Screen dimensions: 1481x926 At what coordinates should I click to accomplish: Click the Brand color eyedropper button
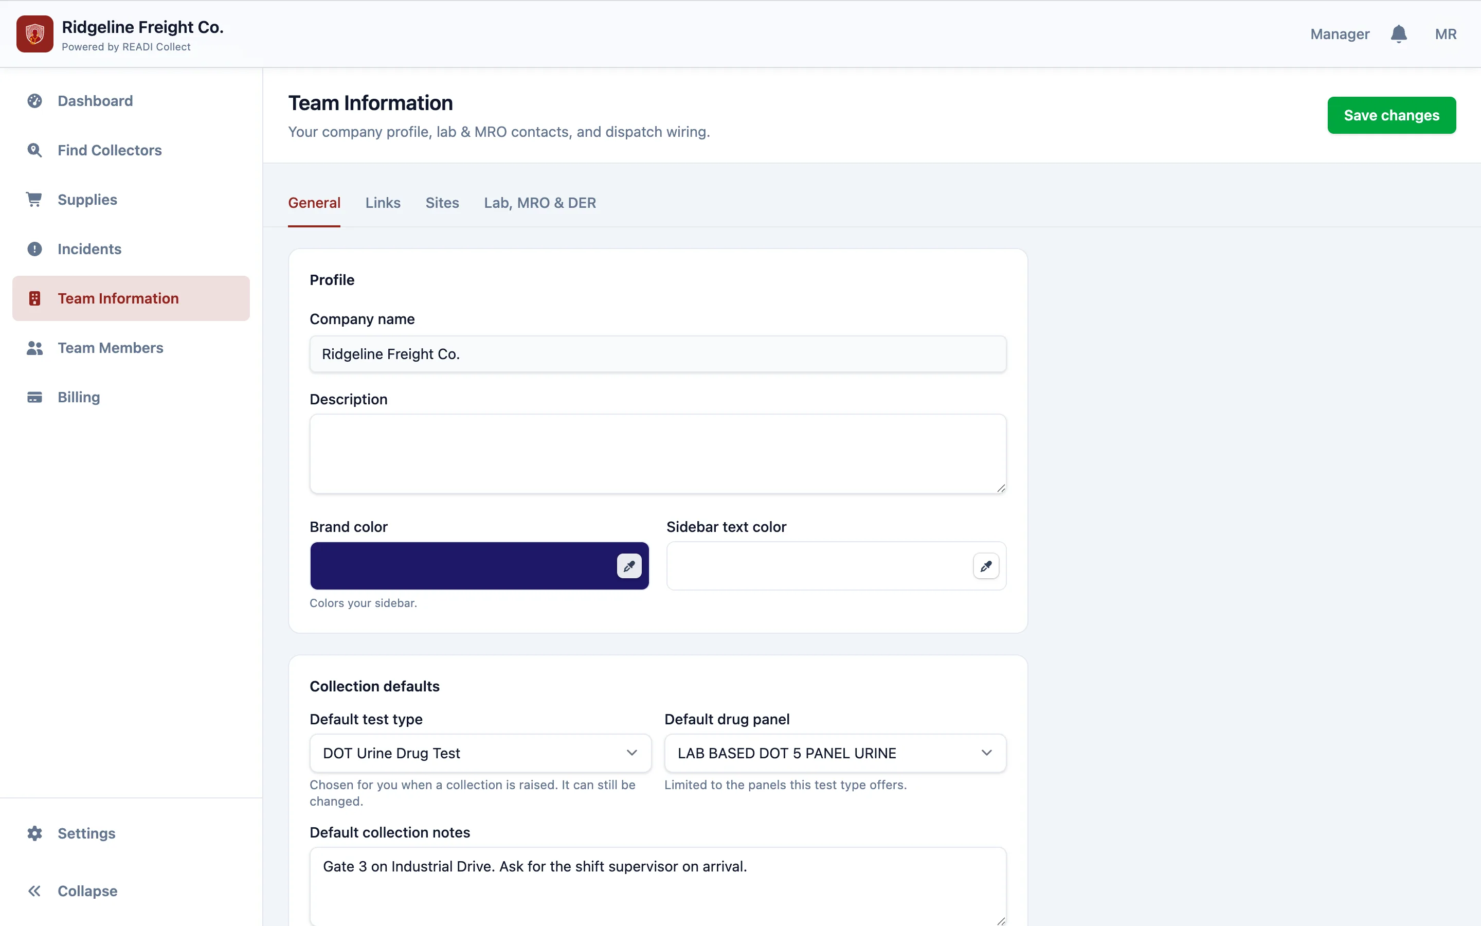(629, 566)
